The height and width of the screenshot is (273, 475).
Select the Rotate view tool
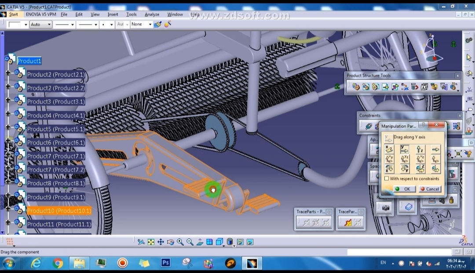(171, 242)
